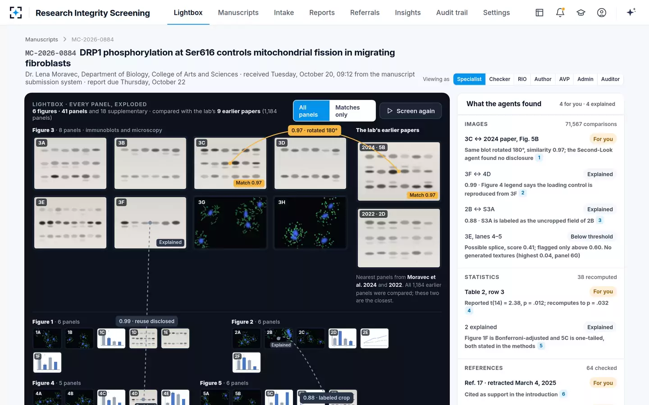Open the layout panel icon in header
The image size is (649, 405).
coord(539,13)
